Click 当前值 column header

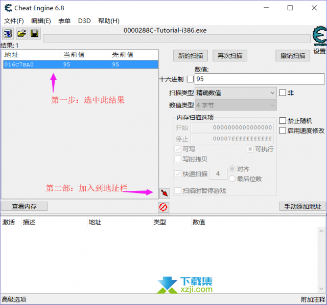click(84, 55)
